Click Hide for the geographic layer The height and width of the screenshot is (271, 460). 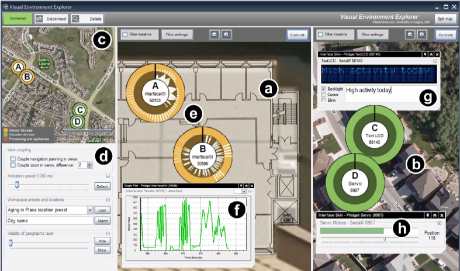pyautogui.click(x=102, y=241)
